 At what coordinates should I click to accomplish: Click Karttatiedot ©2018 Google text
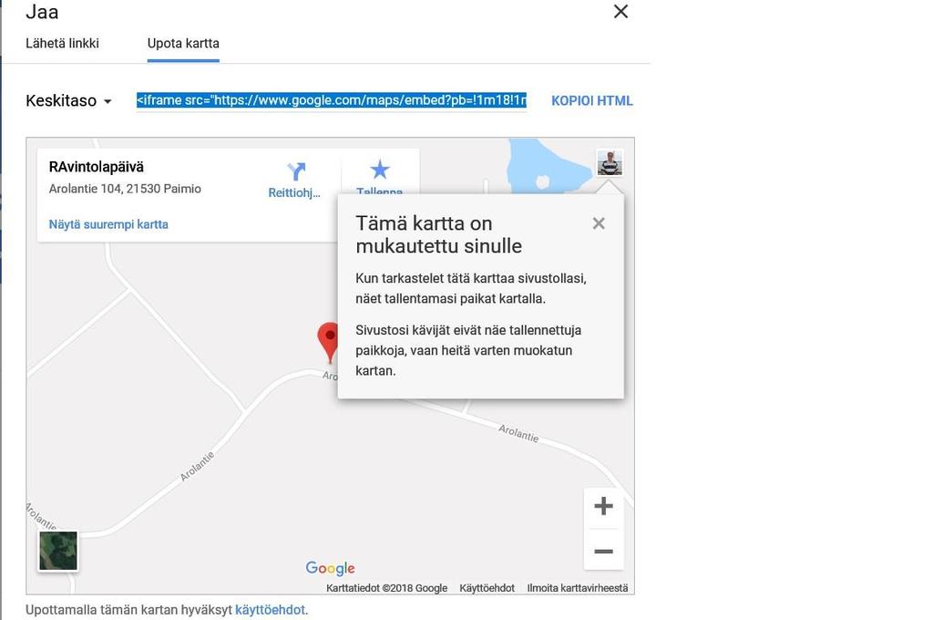pos(386,588)
